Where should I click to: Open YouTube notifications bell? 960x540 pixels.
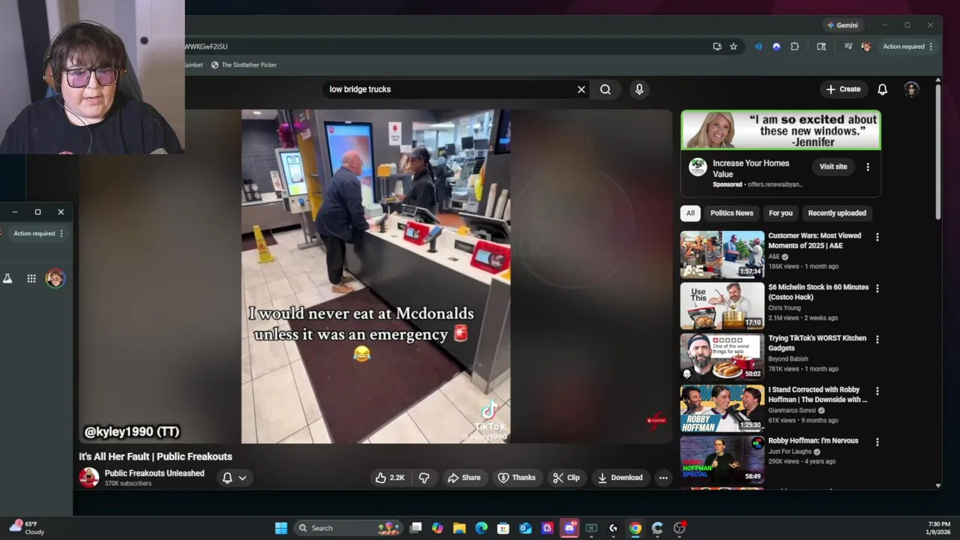pos(883,89)
